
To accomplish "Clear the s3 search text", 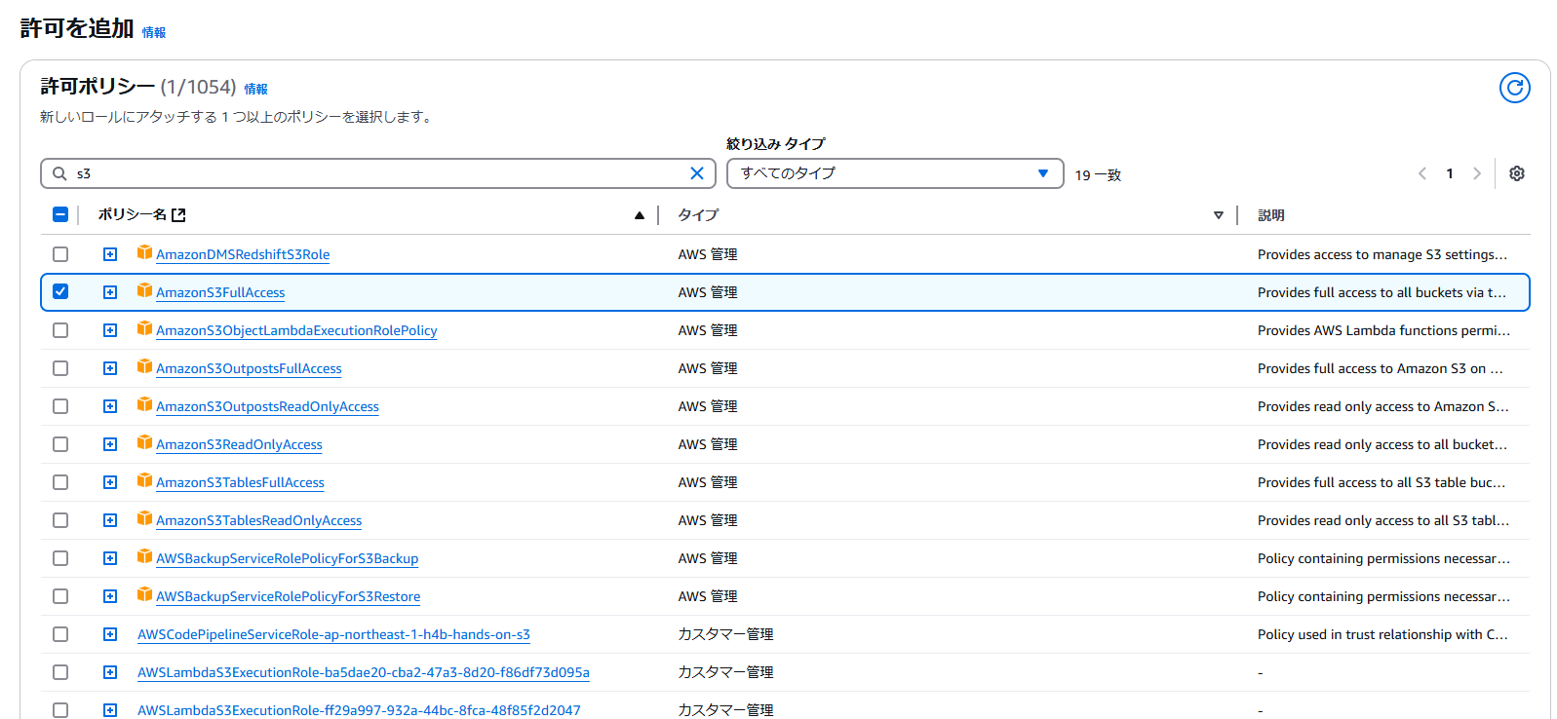I will tap(697, 173).
